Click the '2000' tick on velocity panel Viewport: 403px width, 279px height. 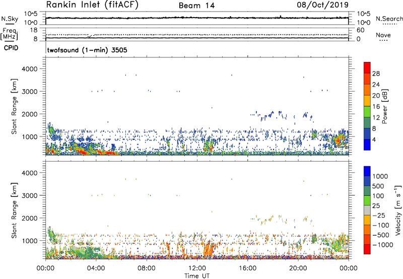(29, 218)
